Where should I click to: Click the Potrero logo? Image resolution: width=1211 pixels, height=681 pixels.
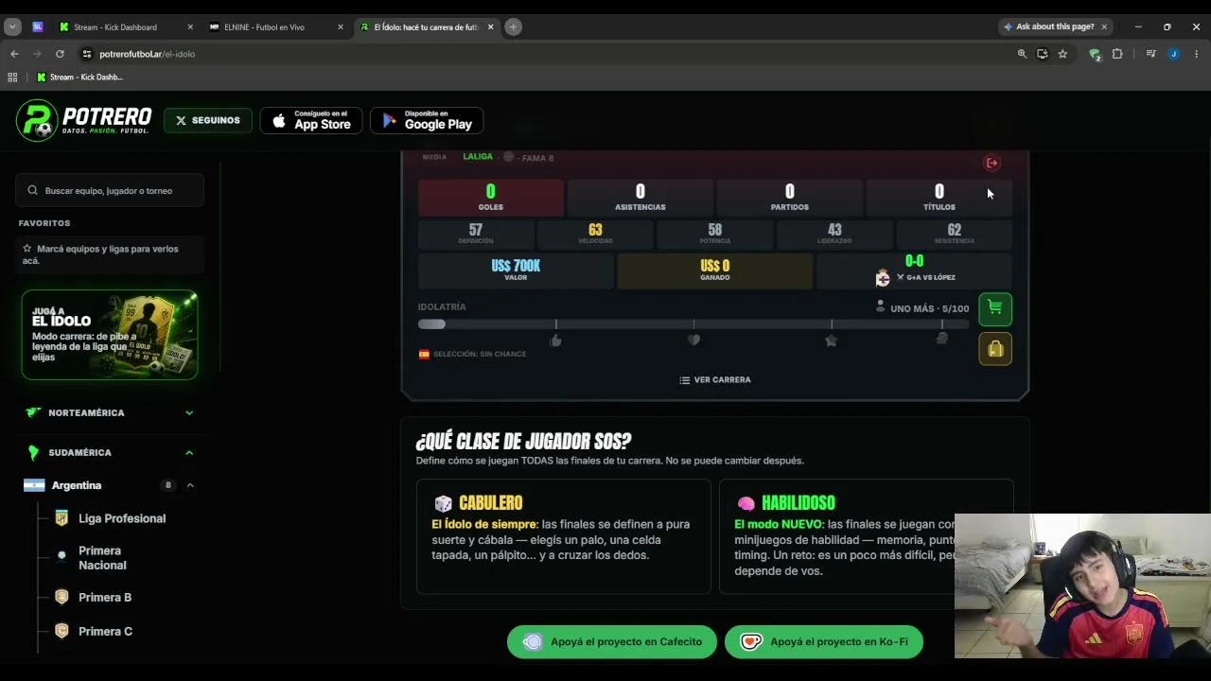(x=84, y=121)
